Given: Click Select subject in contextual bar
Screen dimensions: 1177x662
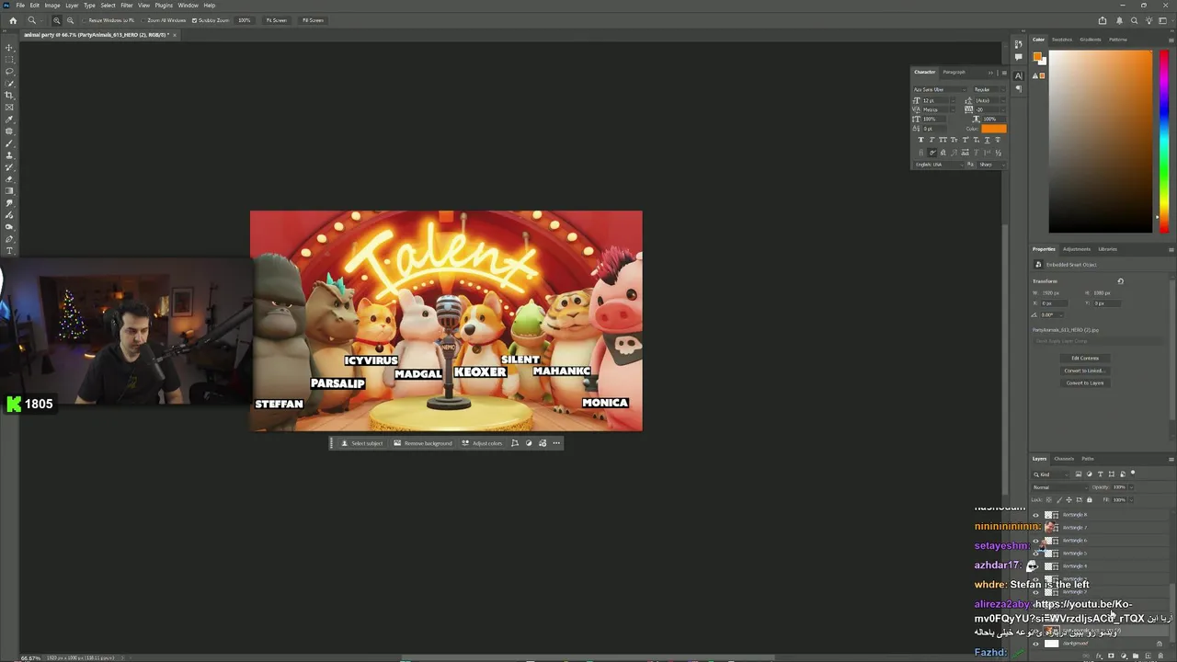Looking at the screenshot, I should (362, 443).
